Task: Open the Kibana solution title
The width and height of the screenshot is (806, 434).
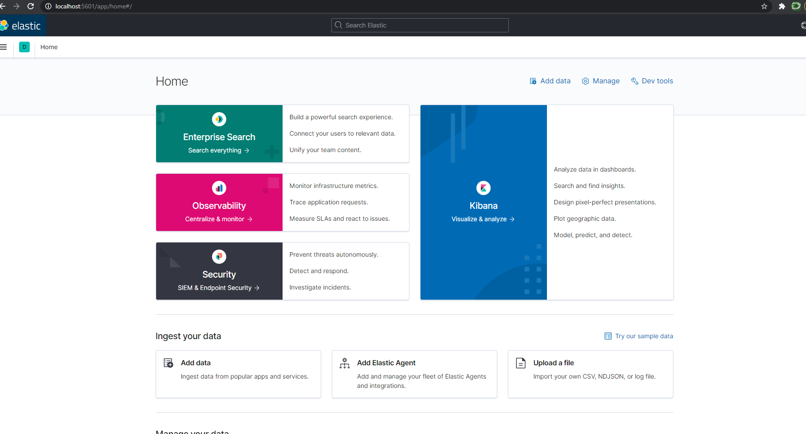Action: coord(484,206)
